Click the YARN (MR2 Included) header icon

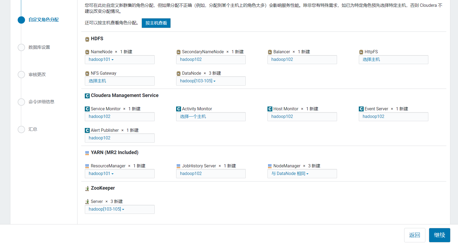click(x=87, y=153)
